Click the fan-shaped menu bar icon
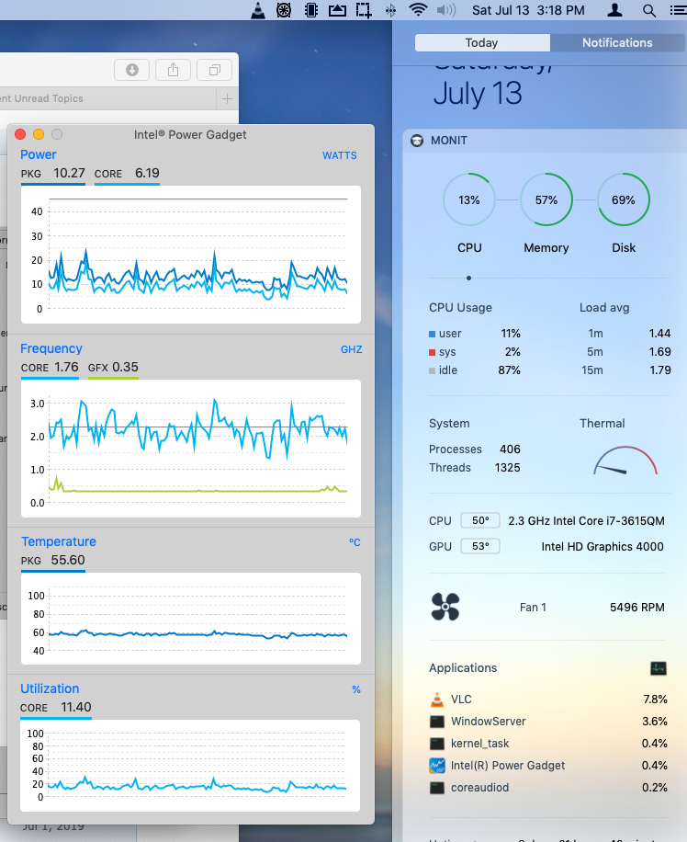This screenshot has height=842, width=687. tap(284, 10)
